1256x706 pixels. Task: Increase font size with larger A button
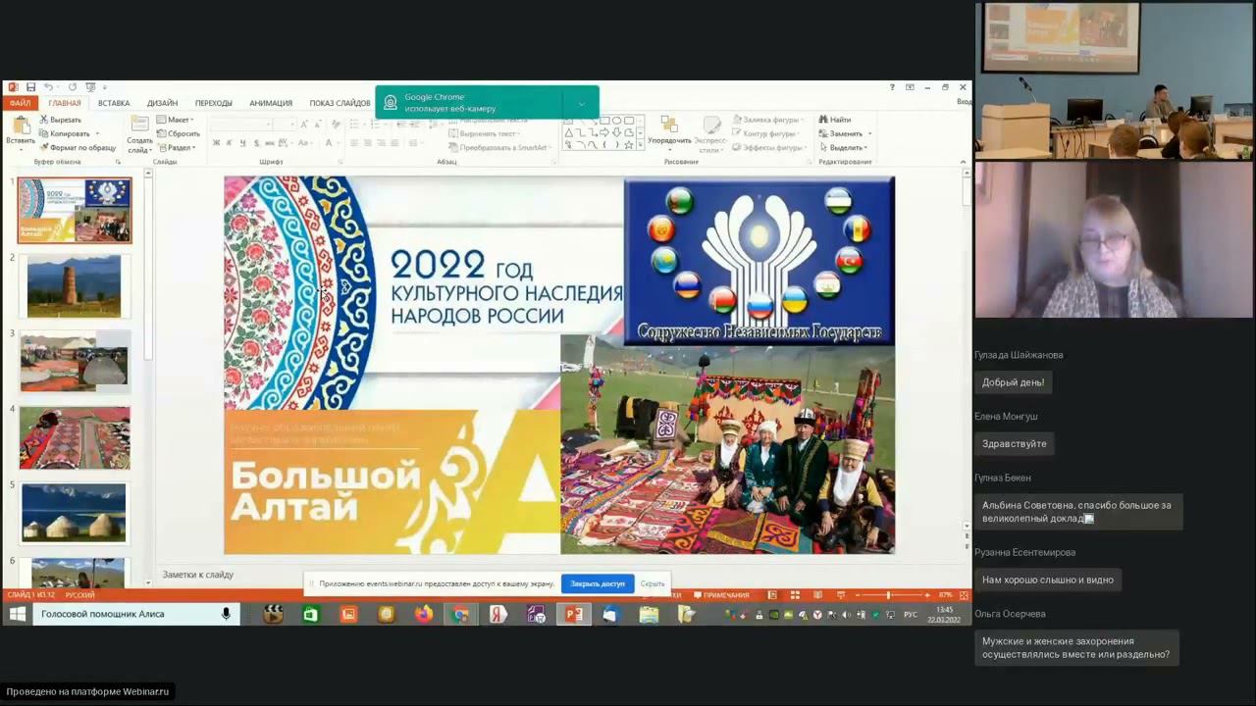(x=304, y=124)
